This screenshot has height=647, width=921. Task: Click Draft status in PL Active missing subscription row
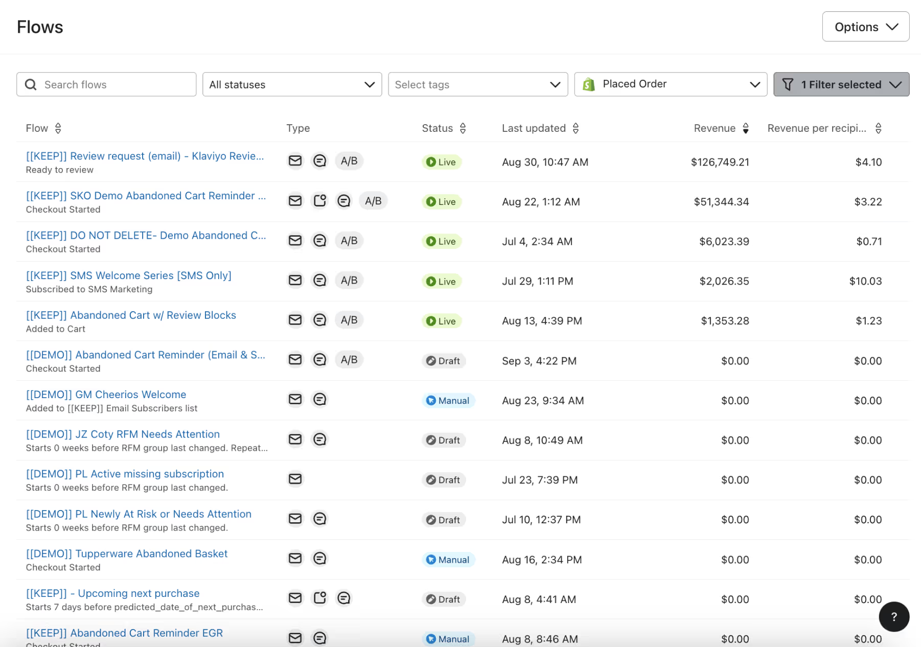[444, 480]
